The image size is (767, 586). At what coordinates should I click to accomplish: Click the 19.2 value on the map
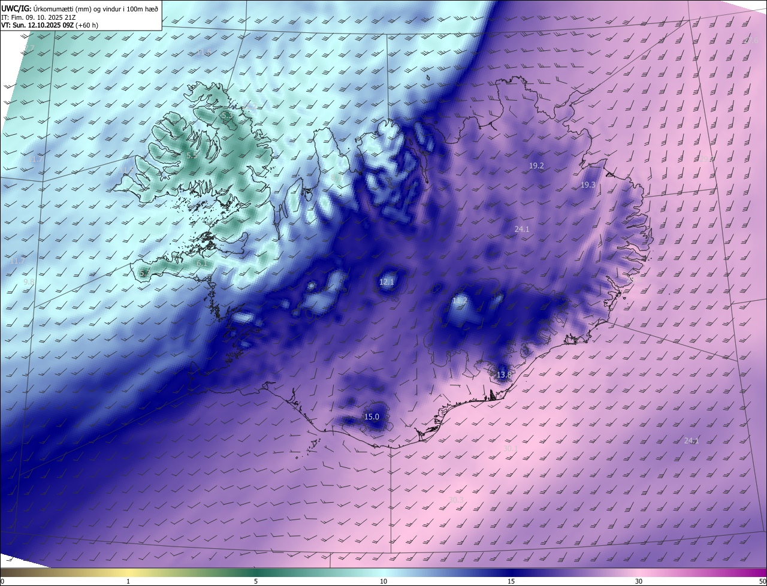pyautogui.click(x=536, y=166)
